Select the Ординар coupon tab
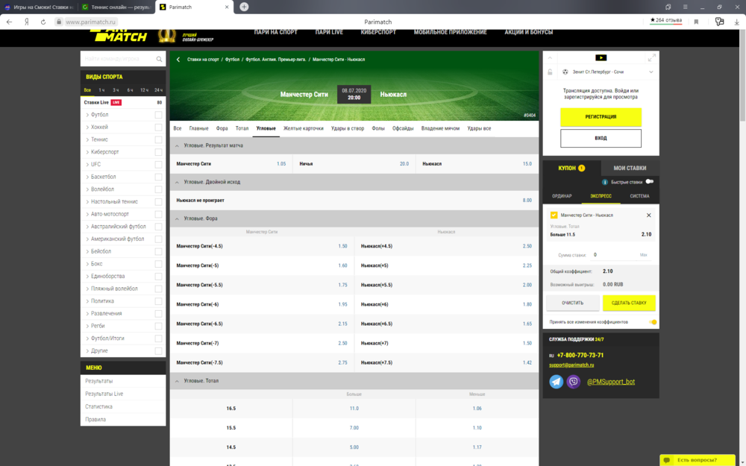The image size is (746, 466). (x=562, y=196)
